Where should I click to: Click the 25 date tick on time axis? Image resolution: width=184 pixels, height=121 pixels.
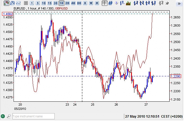pyautogui.click(x=92, y=104)
